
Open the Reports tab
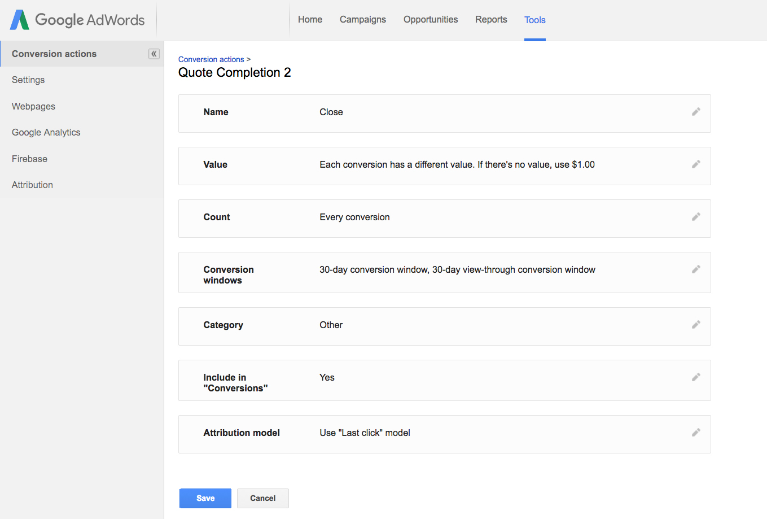[491, 20]
